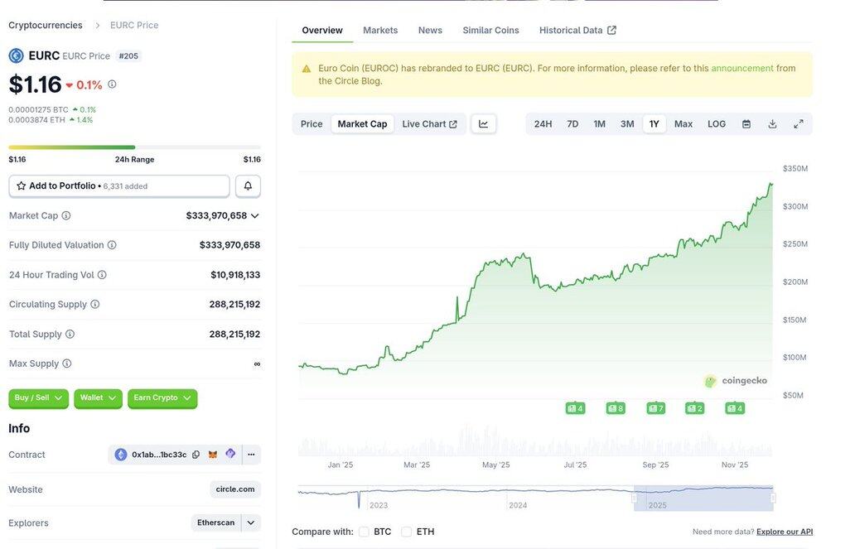Expand the Buy / Sell dropdown

38,398
